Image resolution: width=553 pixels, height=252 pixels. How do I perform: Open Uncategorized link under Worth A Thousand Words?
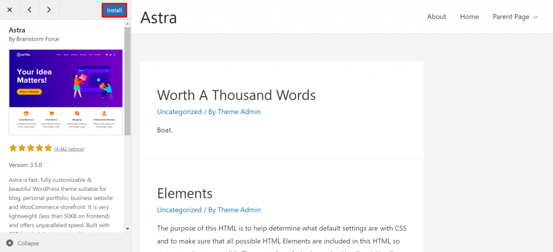(x=179, y=111)
